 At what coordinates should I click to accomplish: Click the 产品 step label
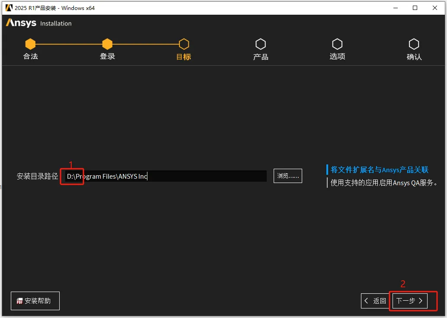coord(261,57)
